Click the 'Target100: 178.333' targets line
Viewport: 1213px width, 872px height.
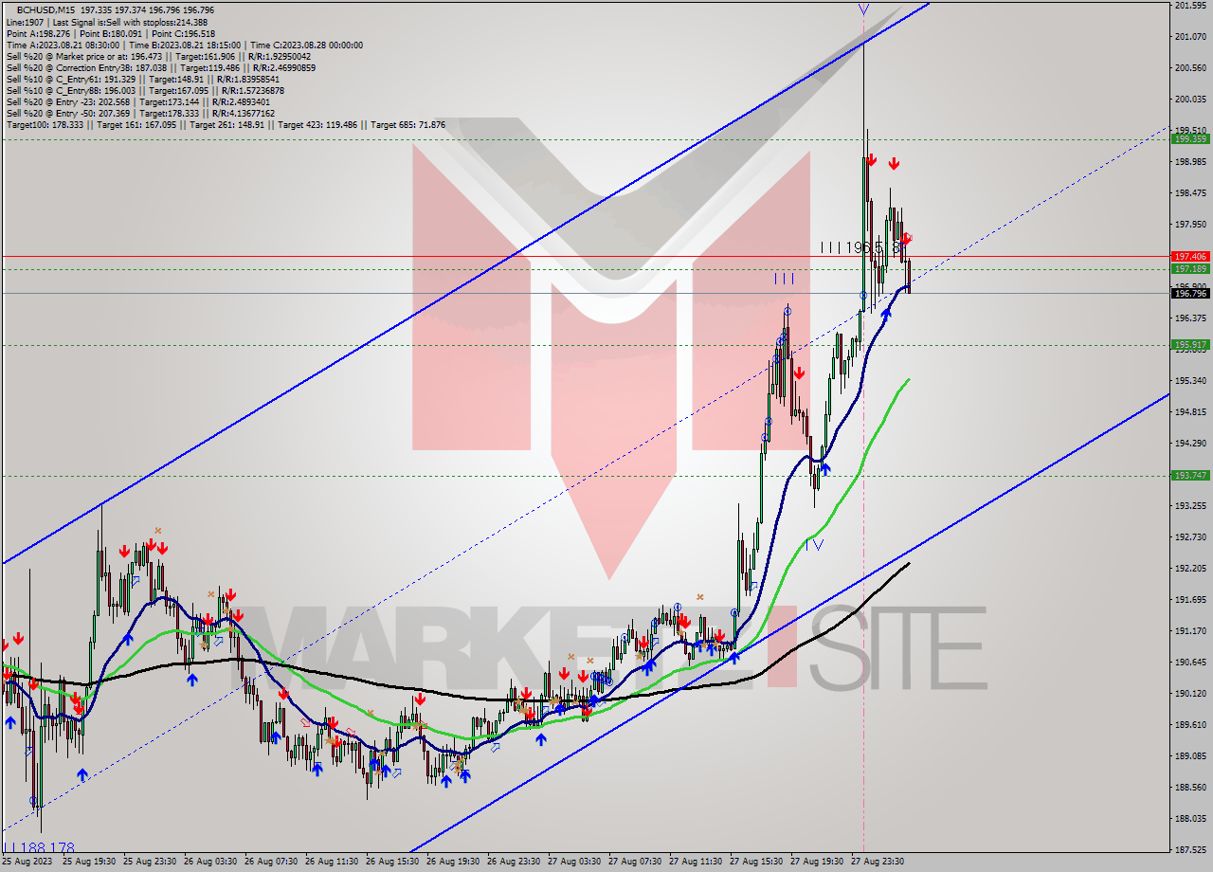click(x=226, y=125)
